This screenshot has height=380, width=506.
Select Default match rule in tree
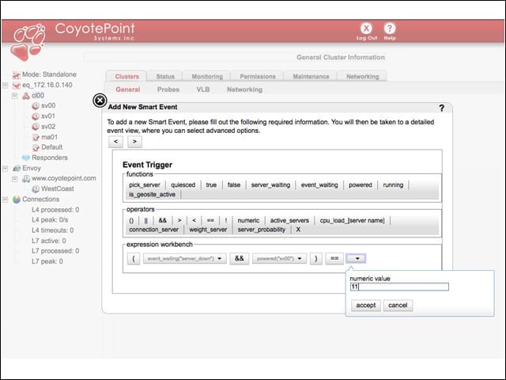pos(51,147)
